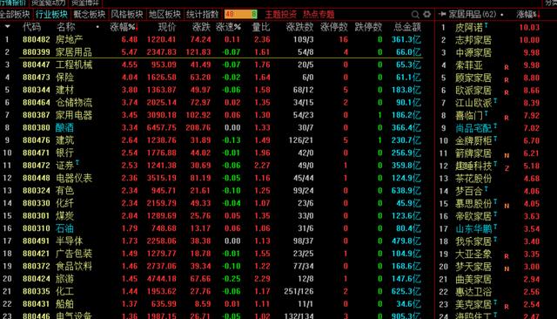Sort by the 涨幅% column header
The image size is (557, 319).
tap(123, 27)
